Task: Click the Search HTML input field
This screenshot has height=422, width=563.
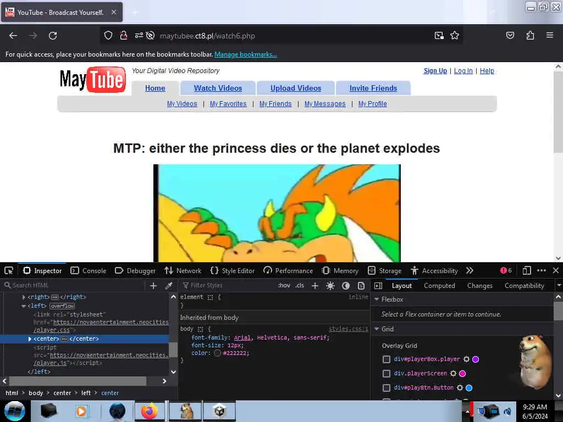Action: [x=74, y=286]
